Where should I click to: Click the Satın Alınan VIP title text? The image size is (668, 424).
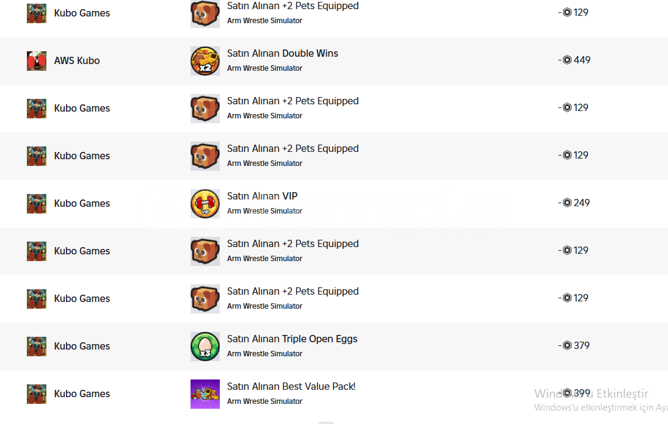click(x=262, y=196)
